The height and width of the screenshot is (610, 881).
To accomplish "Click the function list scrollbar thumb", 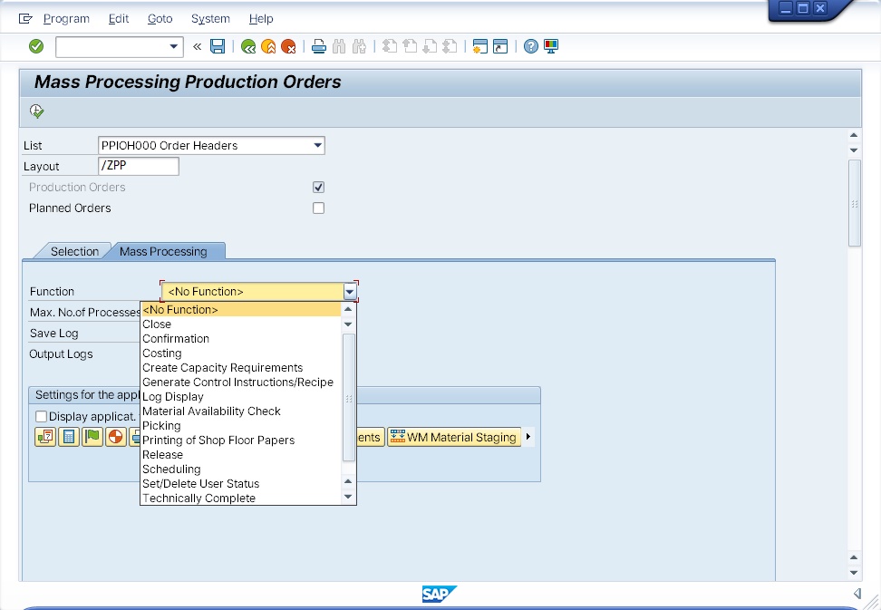I will tap(348, 398).
